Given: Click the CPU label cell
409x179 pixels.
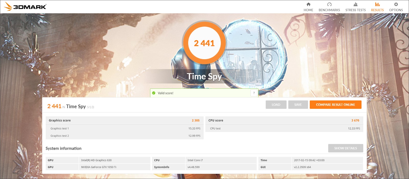Looking at the screenshot, I should coord(168,160).
